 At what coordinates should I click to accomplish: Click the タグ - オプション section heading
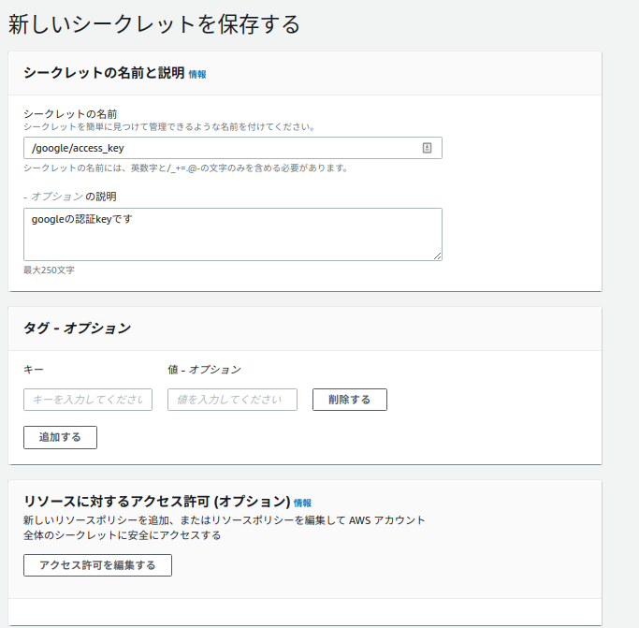tap(78, 328)
